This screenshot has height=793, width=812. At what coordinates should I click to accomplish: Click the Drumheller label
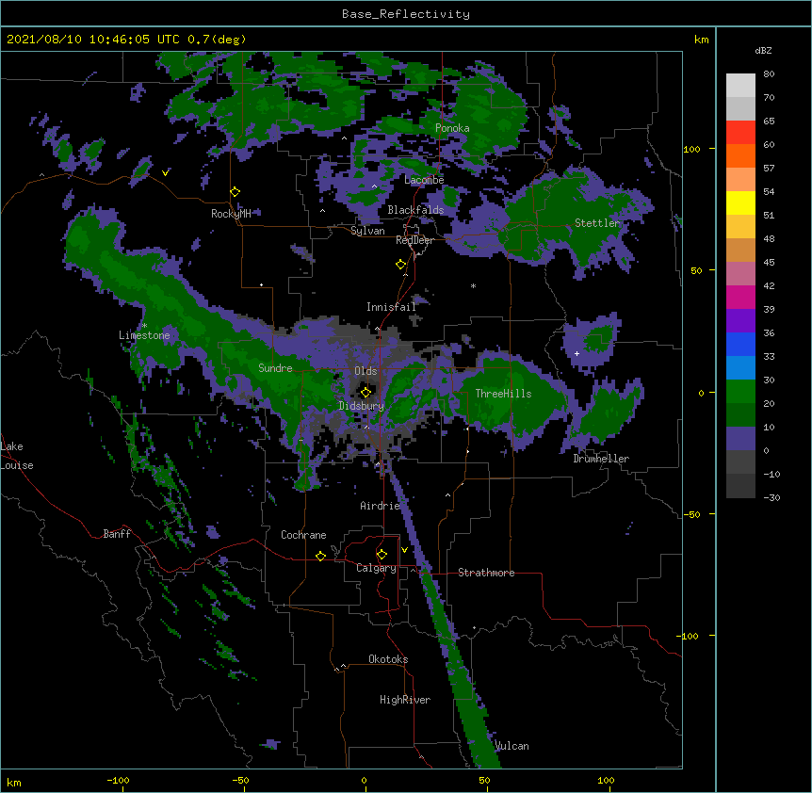pyautogui.click(x=601, y=459)
